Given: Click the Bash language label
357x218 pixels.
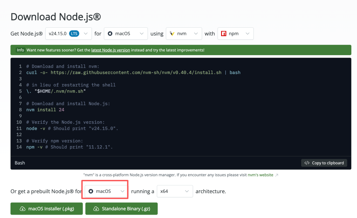Looking at the screenshot, I should coord(20,163).
